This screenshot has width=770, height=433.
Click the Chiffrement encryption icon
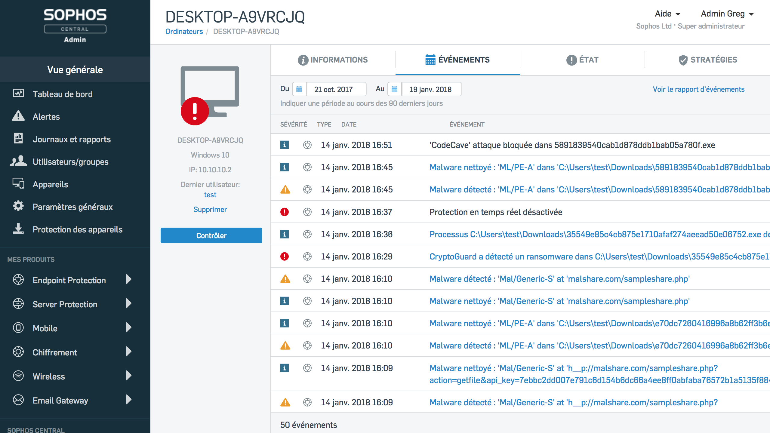click(18, 352)
